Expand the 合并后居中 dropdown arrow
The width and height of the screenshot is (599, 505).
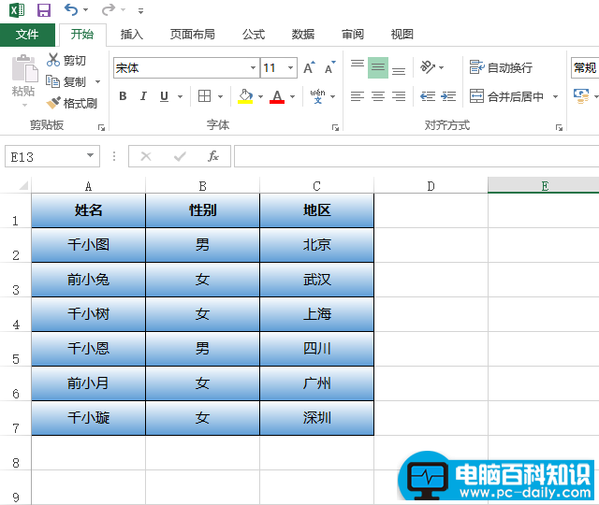pos(555,96)
